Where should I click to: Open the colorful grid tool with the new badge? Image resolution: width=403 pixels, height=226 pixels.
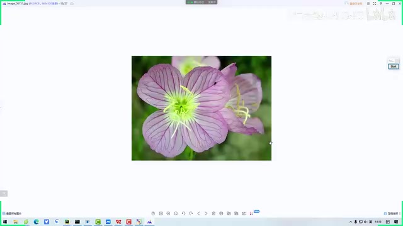[x=251, y=213]
